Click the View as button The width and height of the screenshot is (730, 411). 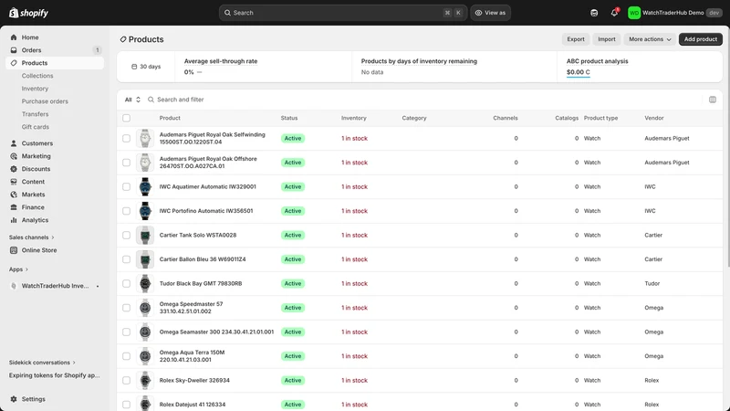pyautogui.click(x=490, y=13)
